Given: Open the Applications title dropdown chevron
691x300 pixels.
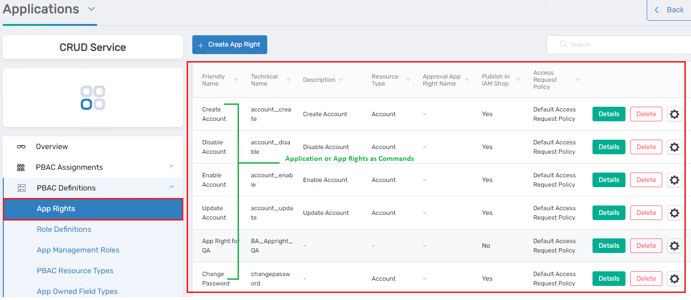Looking at the screenshot, I should pyautogui.click(x=91, y=9).
